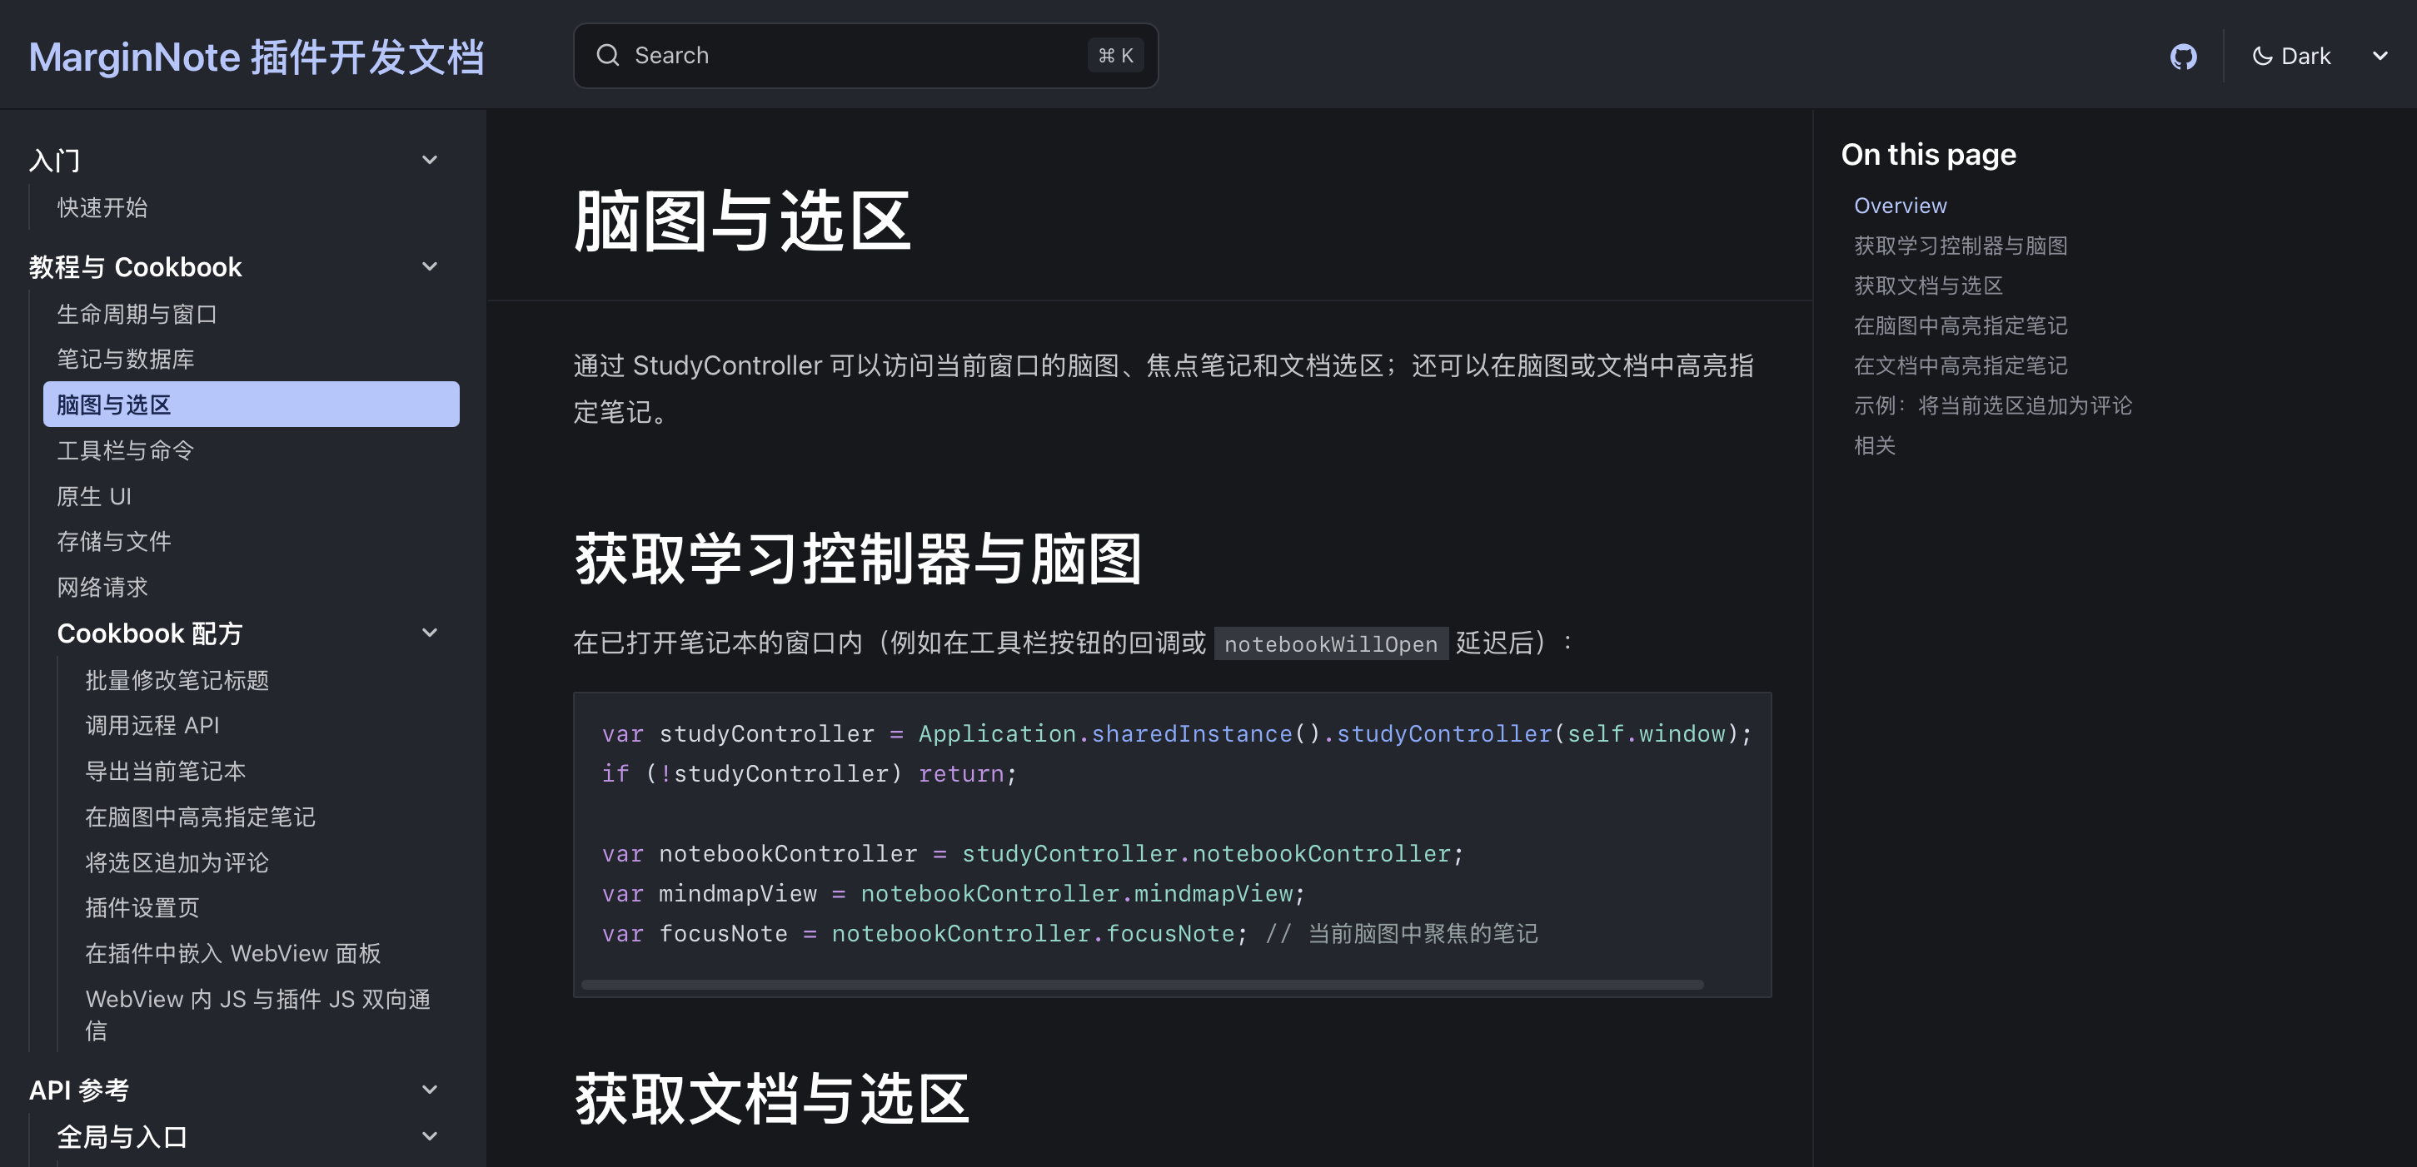Collapse the 教程与 Cookbook section
This screenshot has width=2417, height=1167.
(x=430, y=267)
